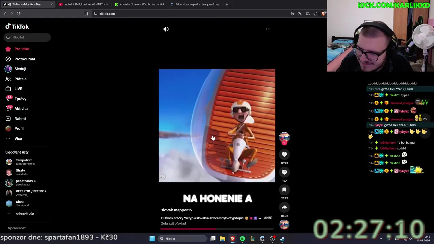Click the browser share icon

(315, 14)
